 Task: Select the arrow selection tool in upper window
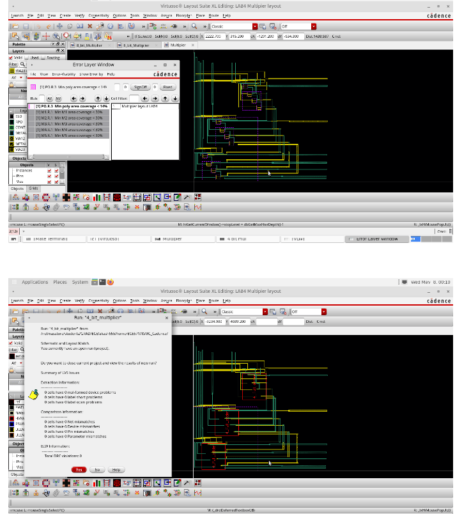15,36
